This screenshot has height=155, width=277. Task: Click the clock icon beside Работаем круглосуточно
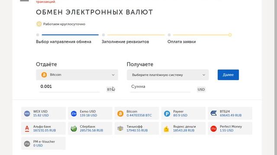point(39,24)
